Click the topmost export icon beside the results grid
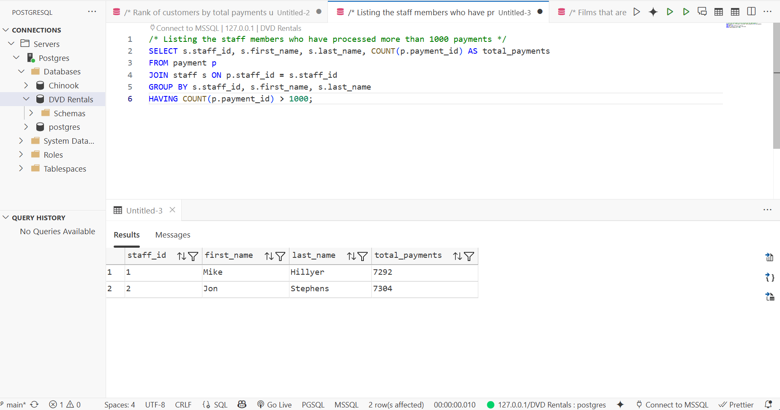This screenshot has height=410, width=780. coord(769,257)
